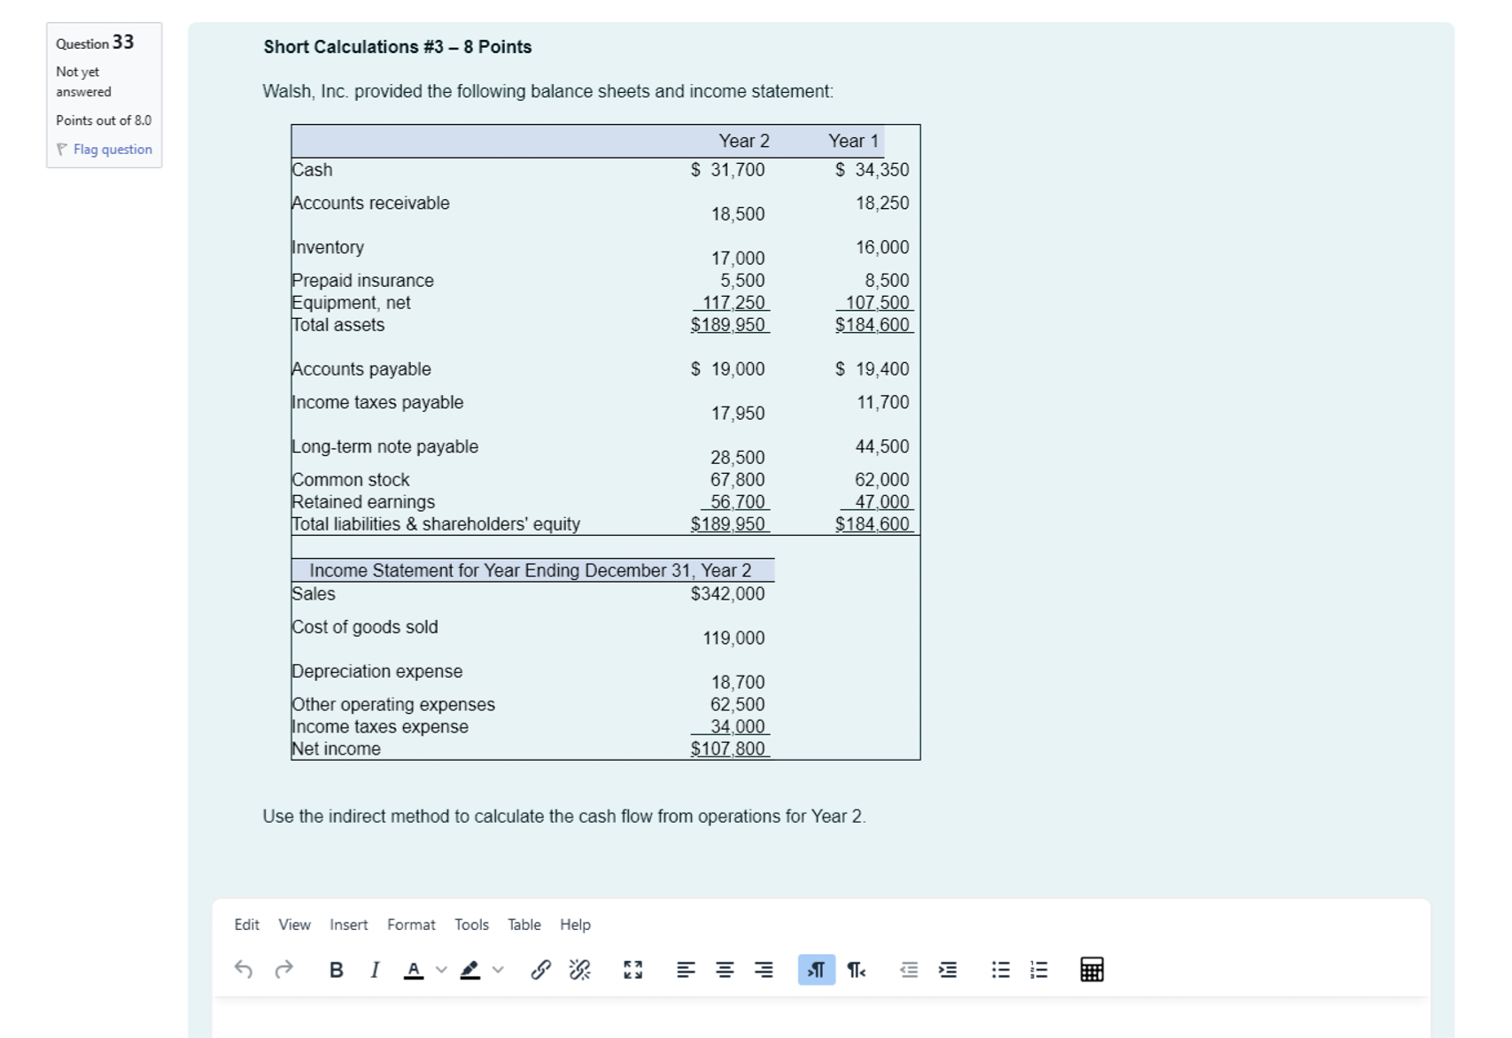
Task: Apply center alignment to text
Action: [x=723, y=970]
